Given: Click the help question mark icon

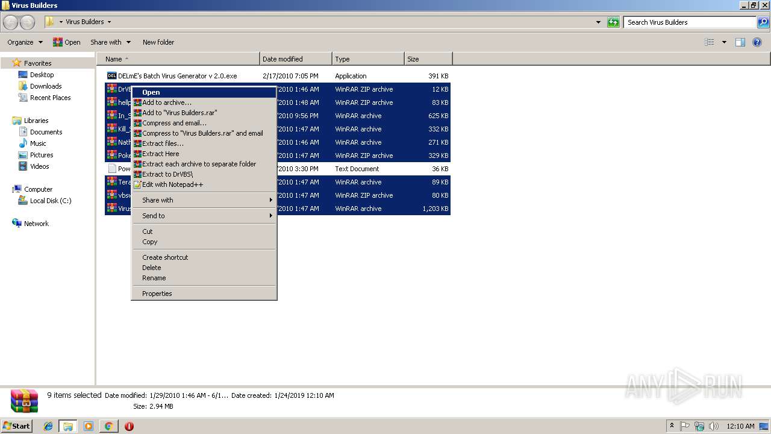Looking at the screenshot, I should 758,42.
